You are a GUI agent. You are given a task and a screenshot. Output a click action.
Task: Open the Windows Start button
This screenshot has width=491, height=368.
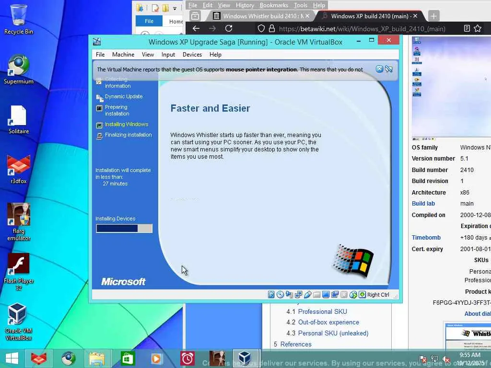tap(12, 358)
